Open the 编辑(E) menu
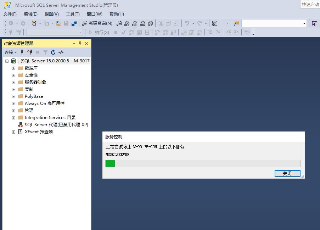 (x=30, y=14)
